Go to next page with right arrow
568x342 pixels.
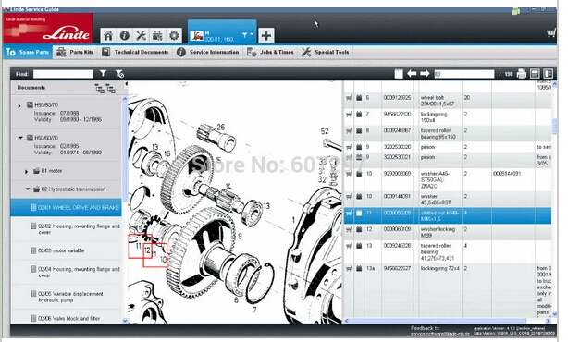pyautogui.click(x=425, y=73)
